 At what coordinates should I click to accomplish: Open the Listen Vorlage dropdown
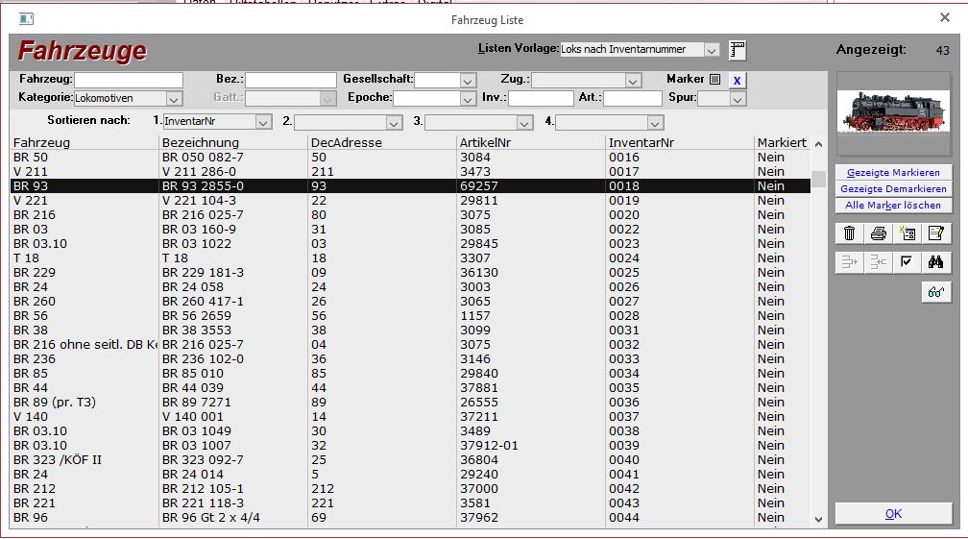pos(712,50)
